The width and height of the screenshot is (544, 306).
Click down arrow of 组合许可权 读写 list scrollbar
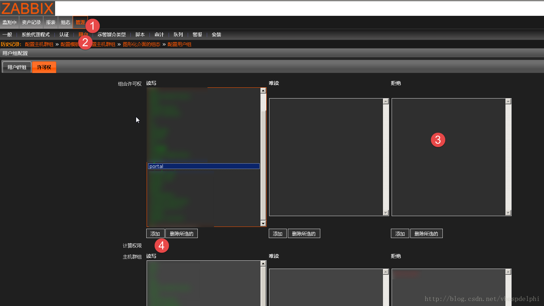coord(263,223)
